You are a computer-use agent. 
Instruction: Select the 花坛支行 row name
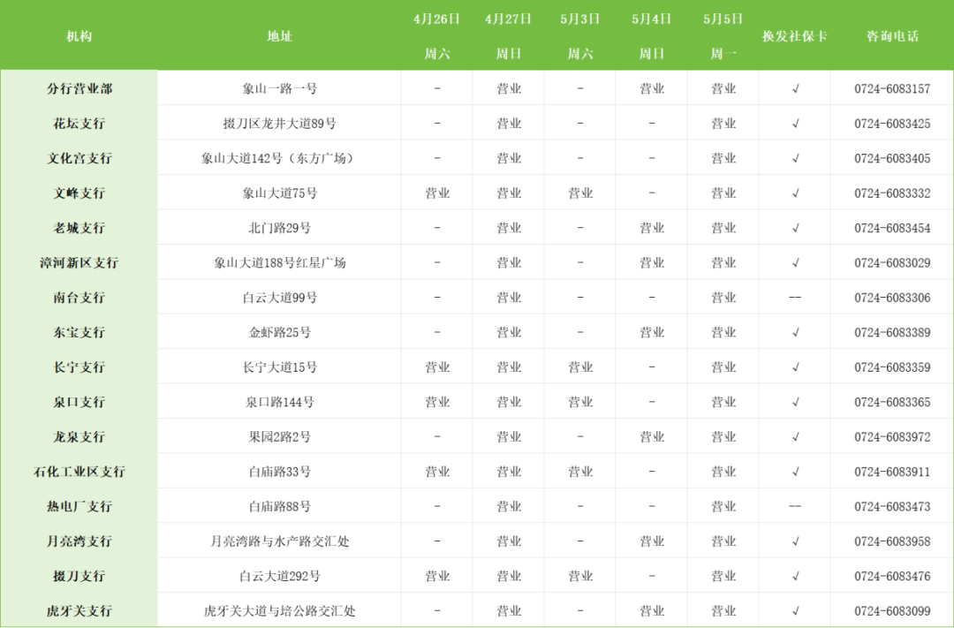pos(79,124)
